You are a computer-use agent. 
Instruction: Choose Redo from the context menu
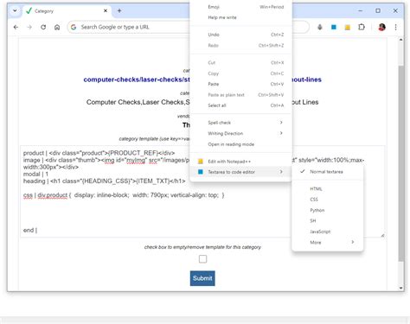(240, 46)
